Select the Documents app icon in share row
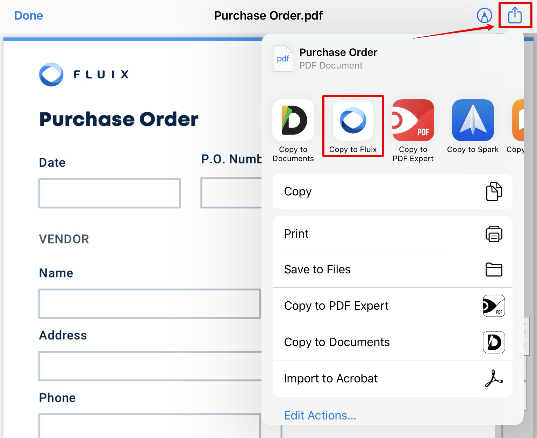The width and height of the screenshot is (537, 438). 293,120
